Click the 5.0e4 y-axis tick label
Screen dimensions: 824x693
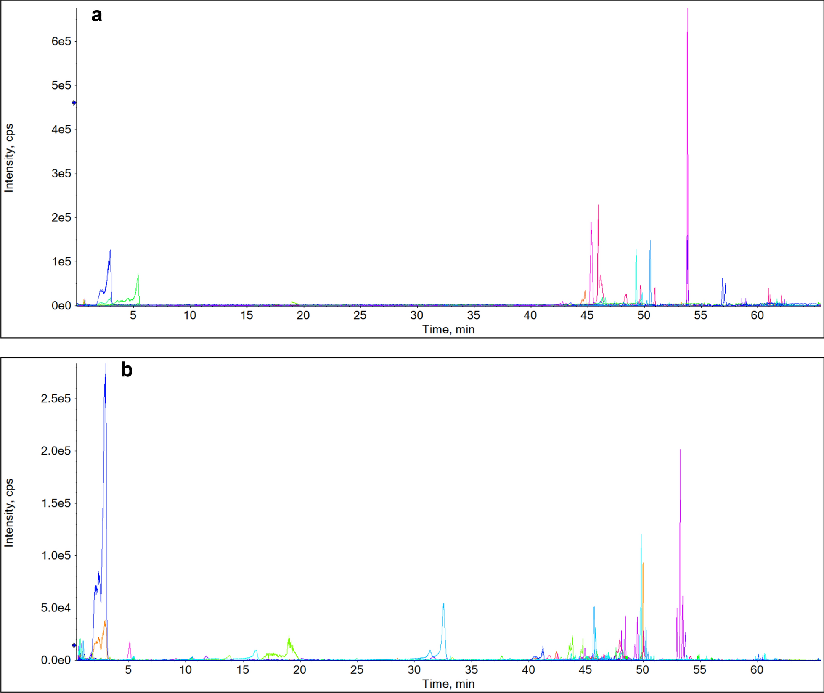click(x=56, y=608)
